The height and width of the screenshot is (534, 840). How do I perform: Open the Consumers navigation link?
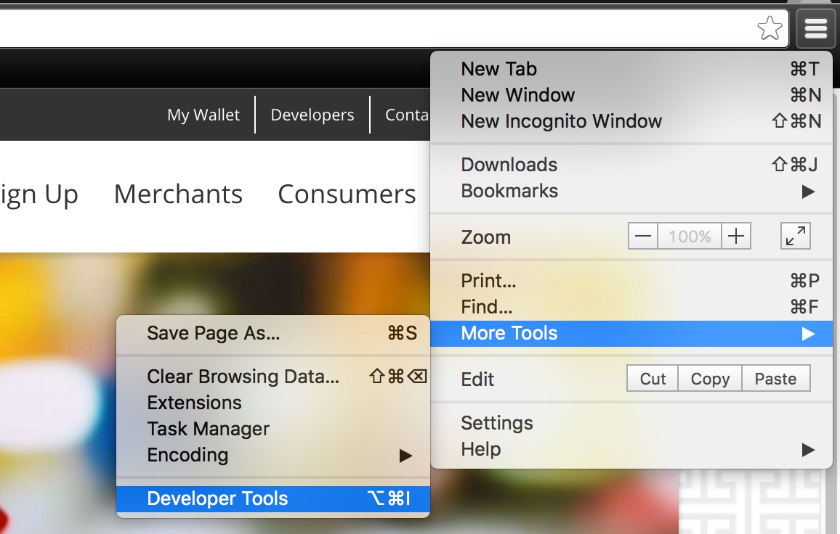click(347, 194)
